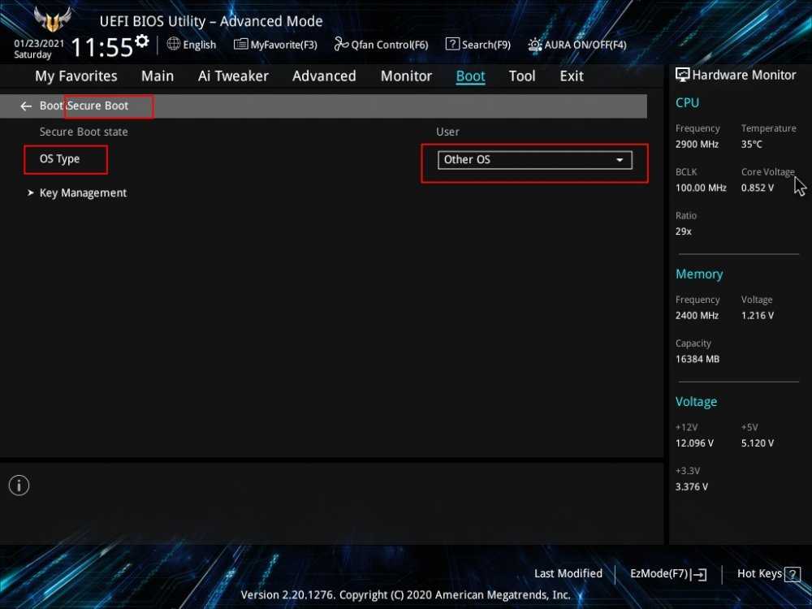Viewport: 812px width, 609px height.
Task: Open the OS Type dropdown showing Other OS
Action: coord(534,160)
